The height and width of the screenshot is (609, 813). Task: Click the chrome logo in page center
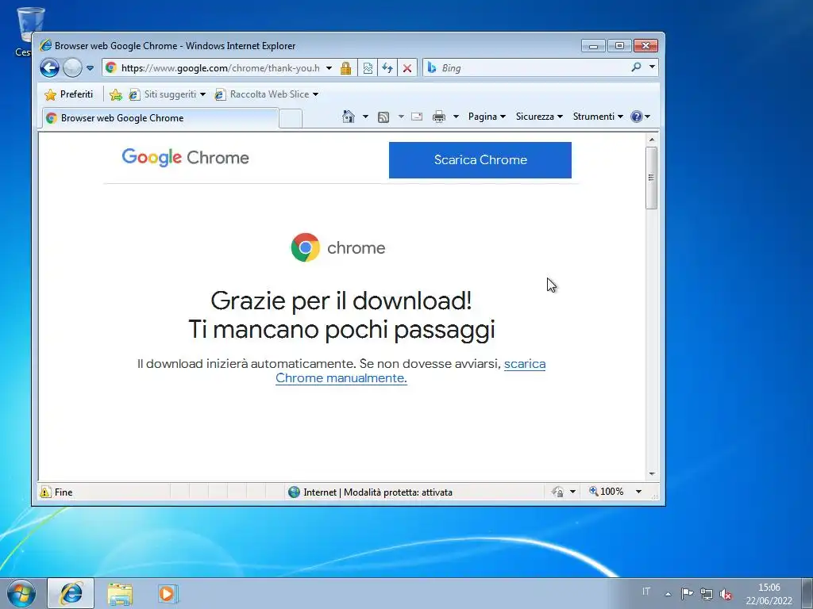[338, 247]
